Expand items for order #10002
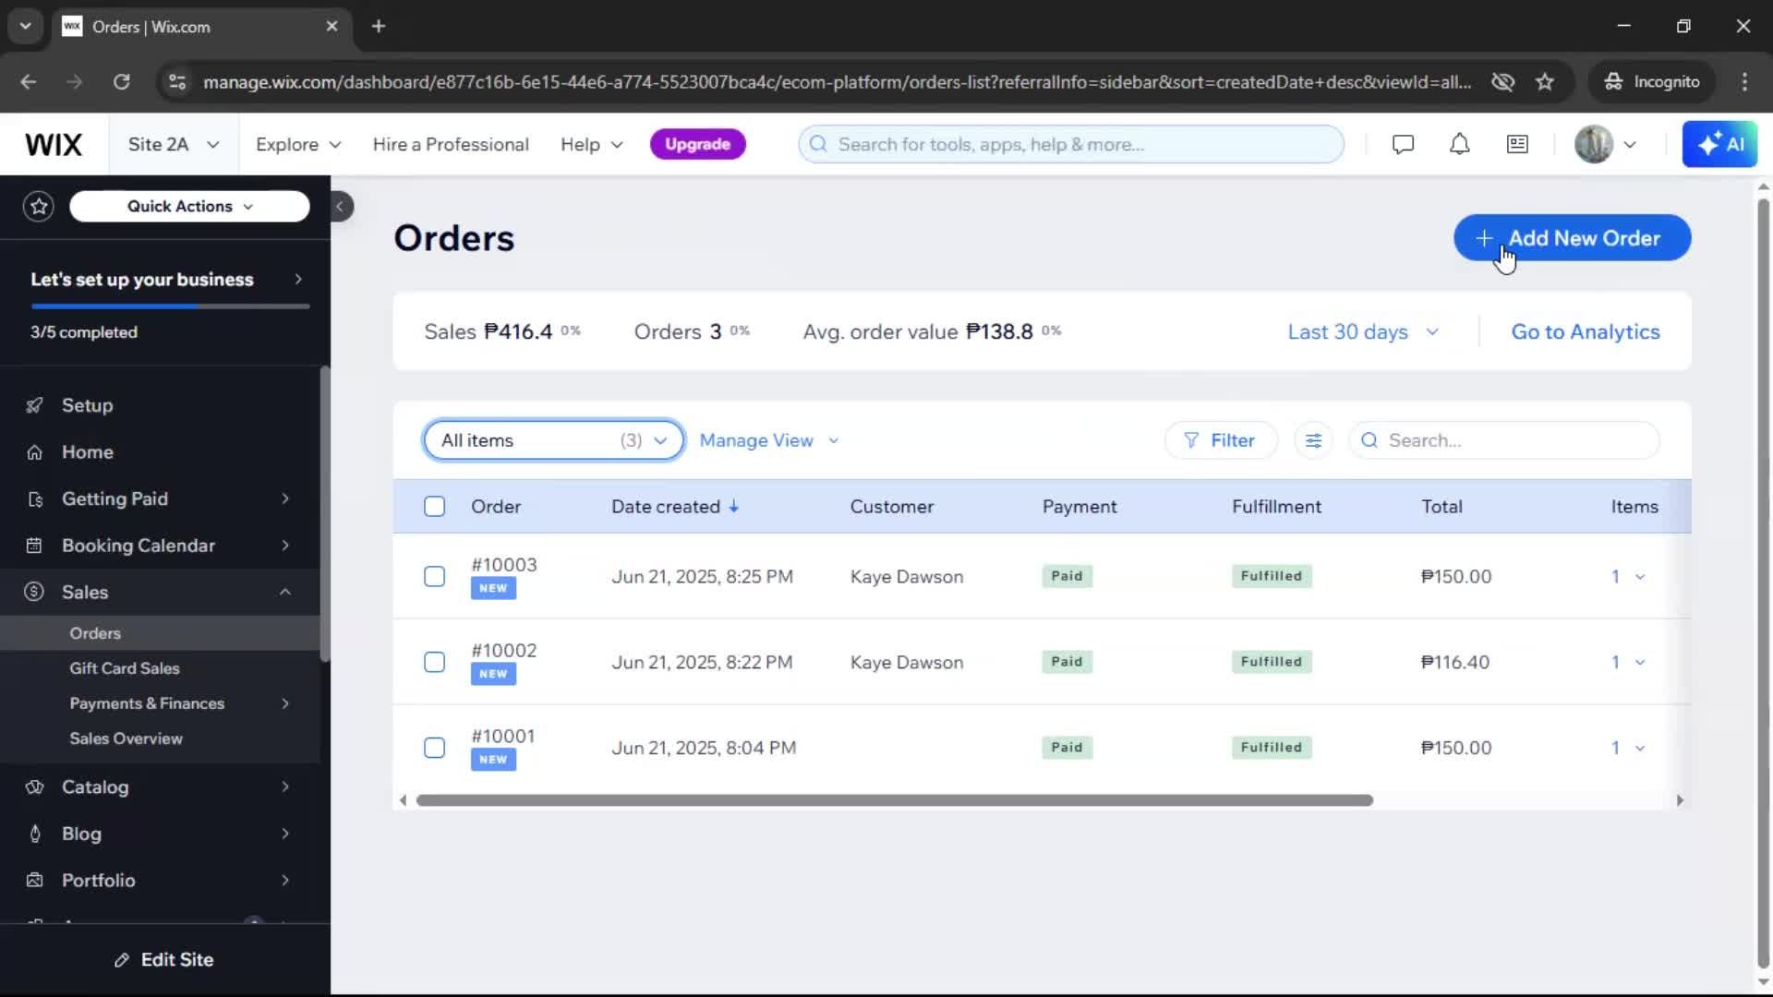This screenshot has width=1773, height=997. 1628,663
